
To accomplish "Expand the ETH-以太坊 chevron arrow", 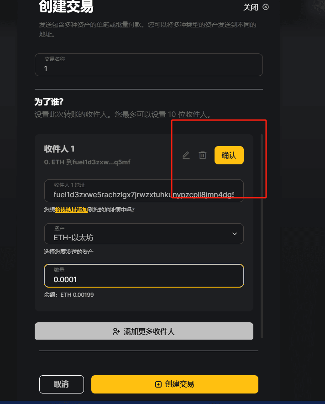I will pos(235,234).
